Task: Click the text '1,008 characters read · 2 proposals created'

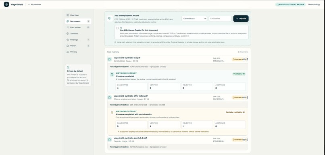Action: tap(148, 147)
